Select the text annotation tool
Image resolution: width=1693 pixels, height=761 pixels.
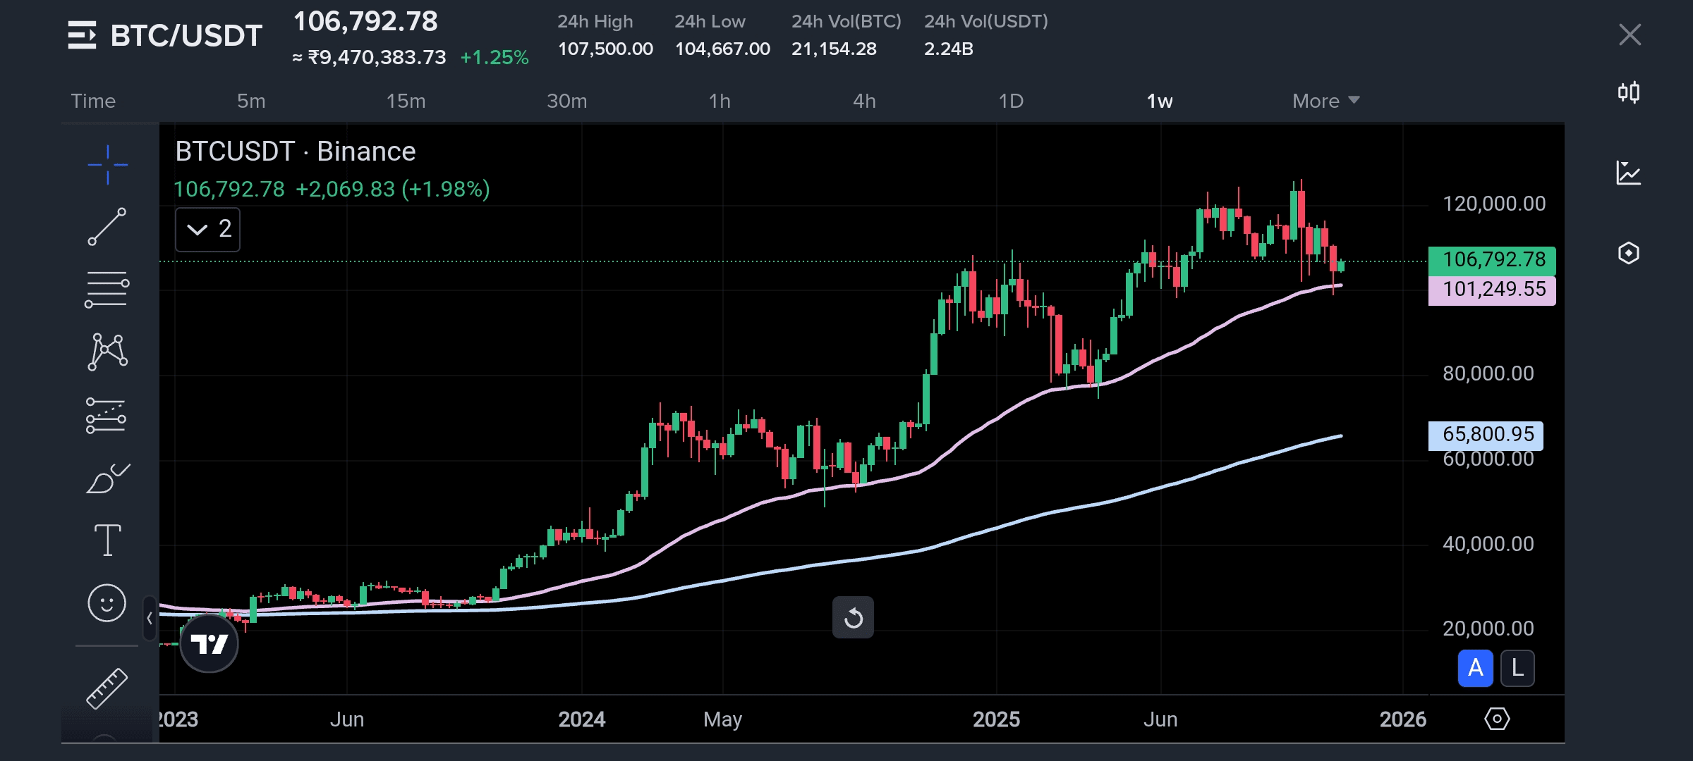(x=107, y=540)
